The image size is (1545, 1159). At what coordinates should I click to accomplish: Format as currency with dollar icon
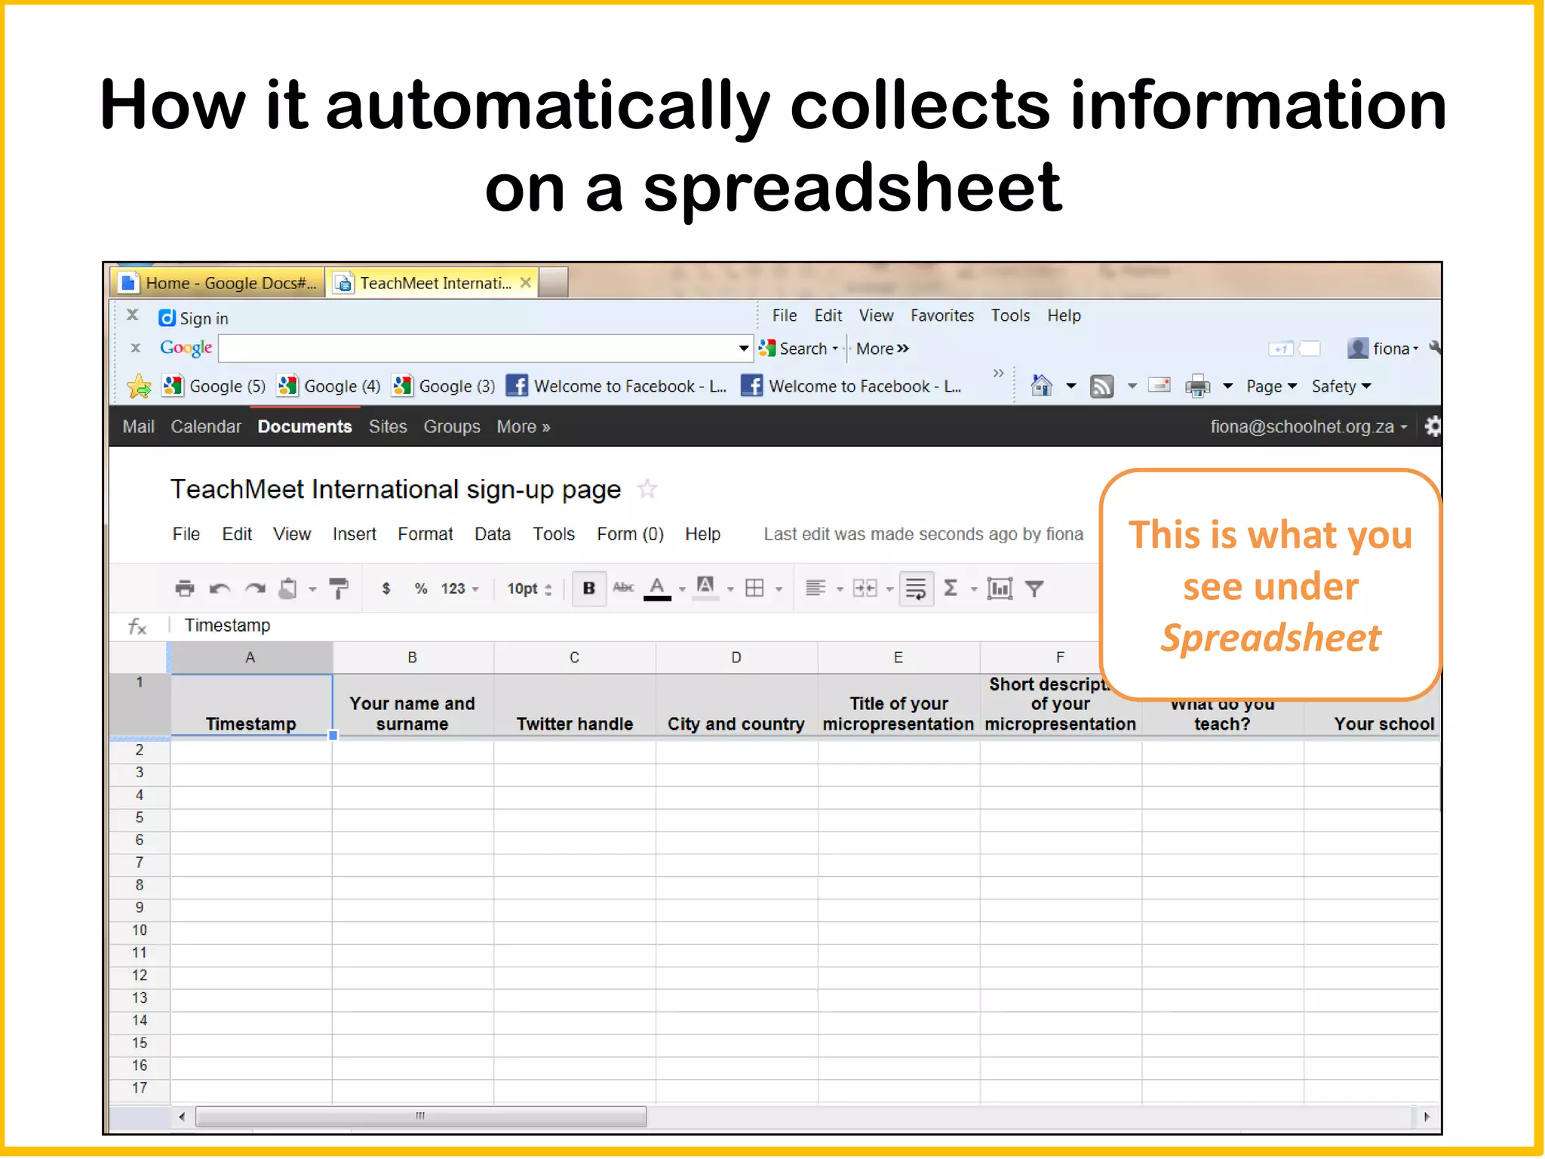[x=386, y=589]
